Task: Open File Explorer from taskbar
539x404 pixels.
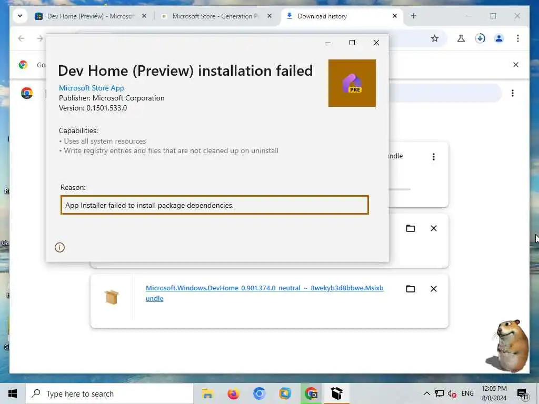Action: point(207,393)
